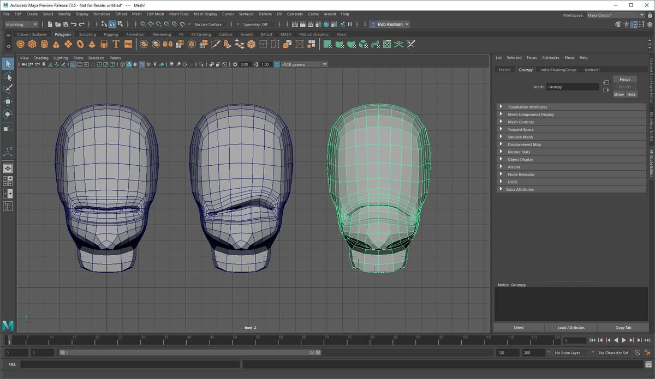Screen dimensions: 655x379
Task: Open the sRGB gamma view transform dropdown
Action: tap(304, 64)
